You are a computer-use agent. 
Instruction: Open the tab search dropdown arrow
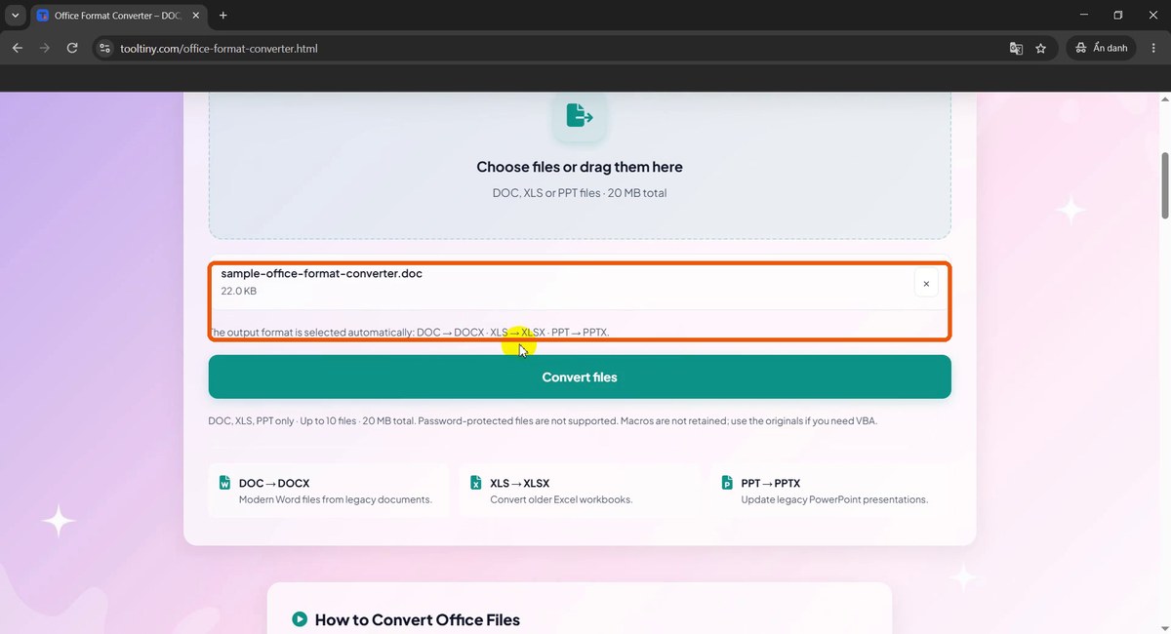coord(15,16)
